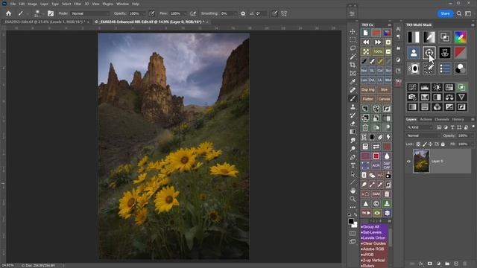Select the Clone Stamp tool
This screenshot has height=268, width=477.
pos(353,106)
